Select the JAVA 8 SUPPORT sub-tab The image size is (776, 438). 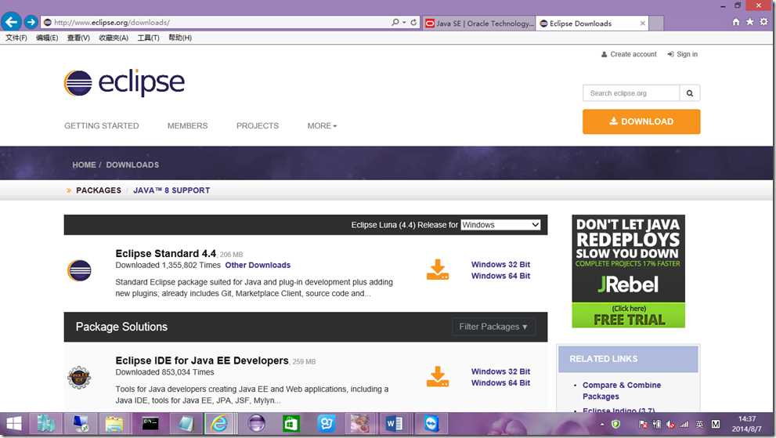point(171,190)
